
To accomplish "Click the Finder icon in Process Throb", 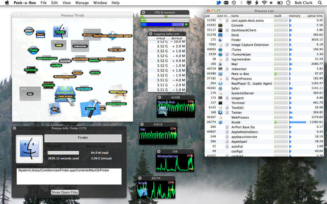I will click(60, 31).
